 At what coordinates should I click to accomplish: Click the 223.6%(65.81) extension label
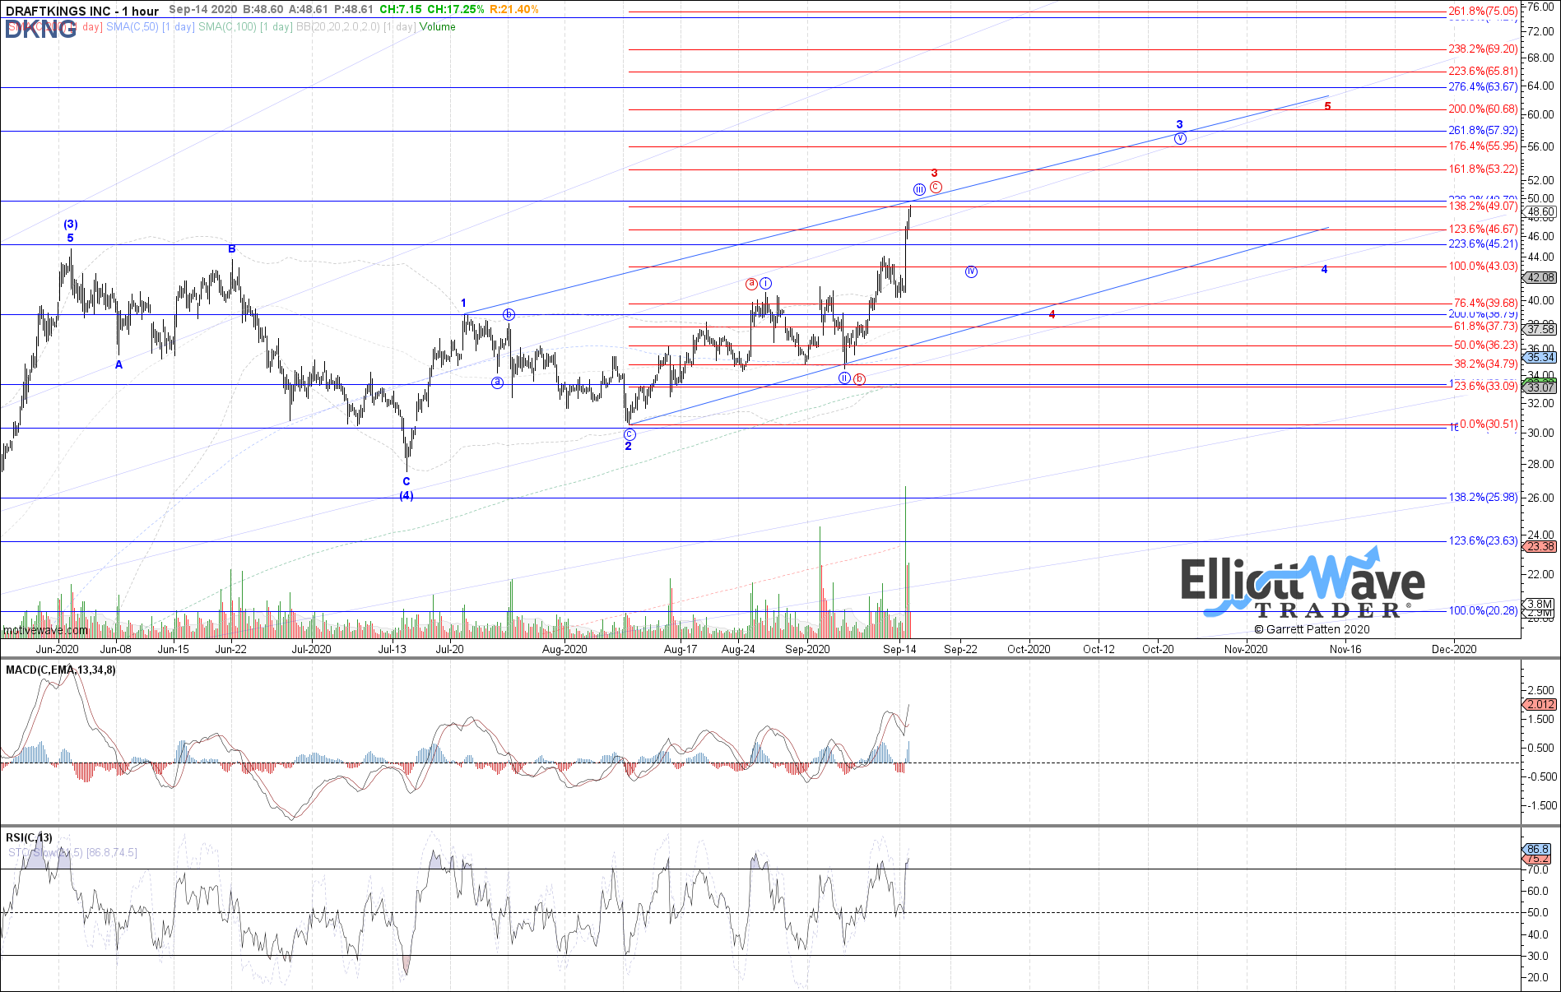(1483, 72)
